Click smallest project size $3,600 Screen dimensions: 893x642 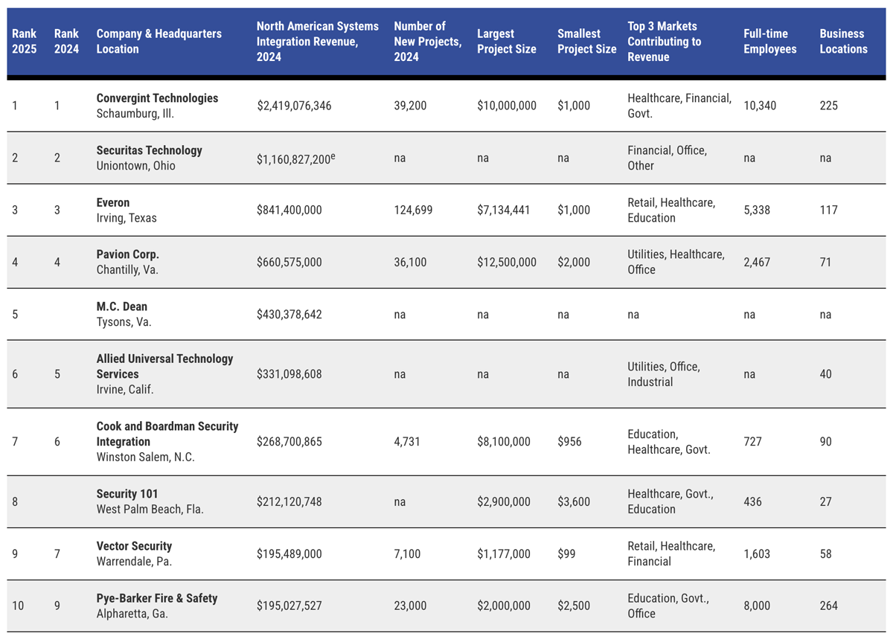pos(574,502)
